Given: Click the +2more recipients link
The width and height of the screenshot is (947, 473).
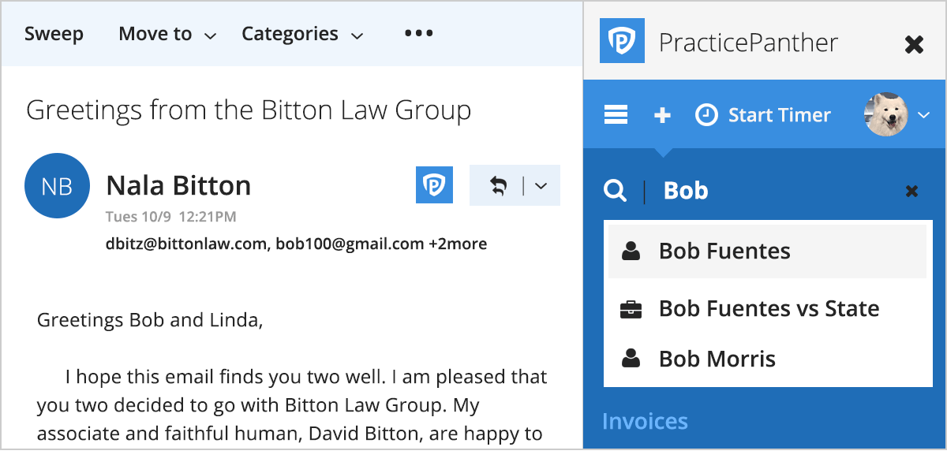Looking at the screenshot, I should 458,244.
